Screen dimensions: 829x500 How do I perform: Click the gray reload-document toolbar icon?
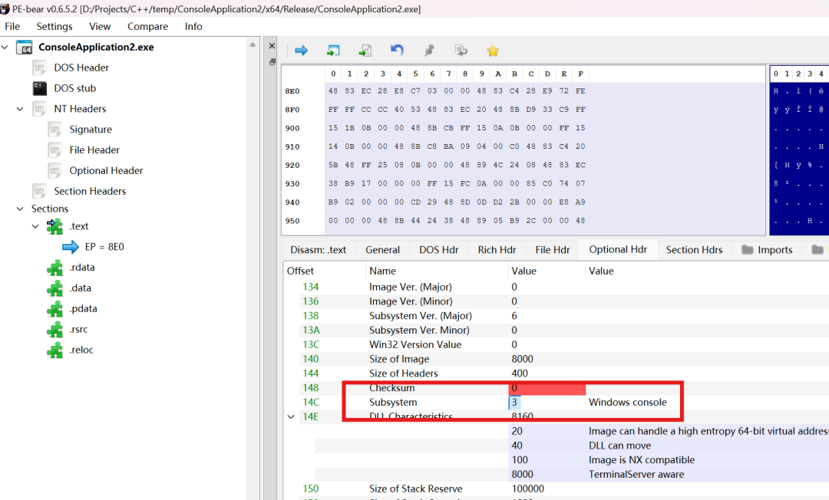[461, 50]
